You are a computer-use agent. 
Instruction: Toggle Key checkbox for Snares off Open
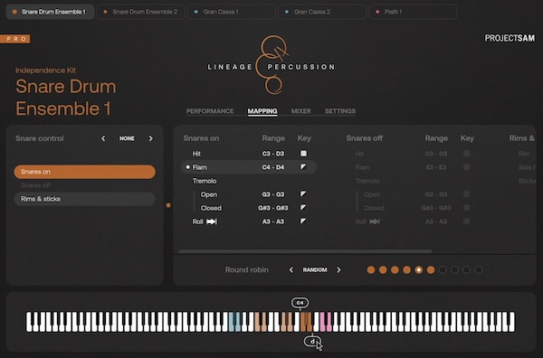(x=466, y=194)
